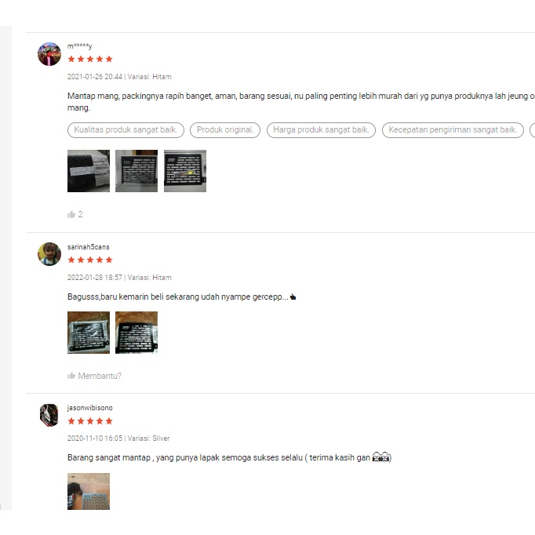This screenshot has width=535, height=535.
Task: Click the five-star rating of sarinah5cans' review
Action: tap(90, 260)
